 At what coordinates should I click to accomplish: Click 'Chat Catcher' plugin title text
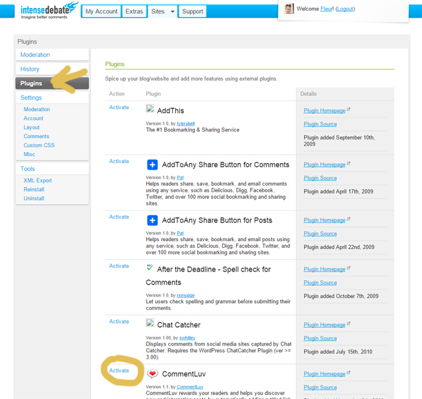179,325
